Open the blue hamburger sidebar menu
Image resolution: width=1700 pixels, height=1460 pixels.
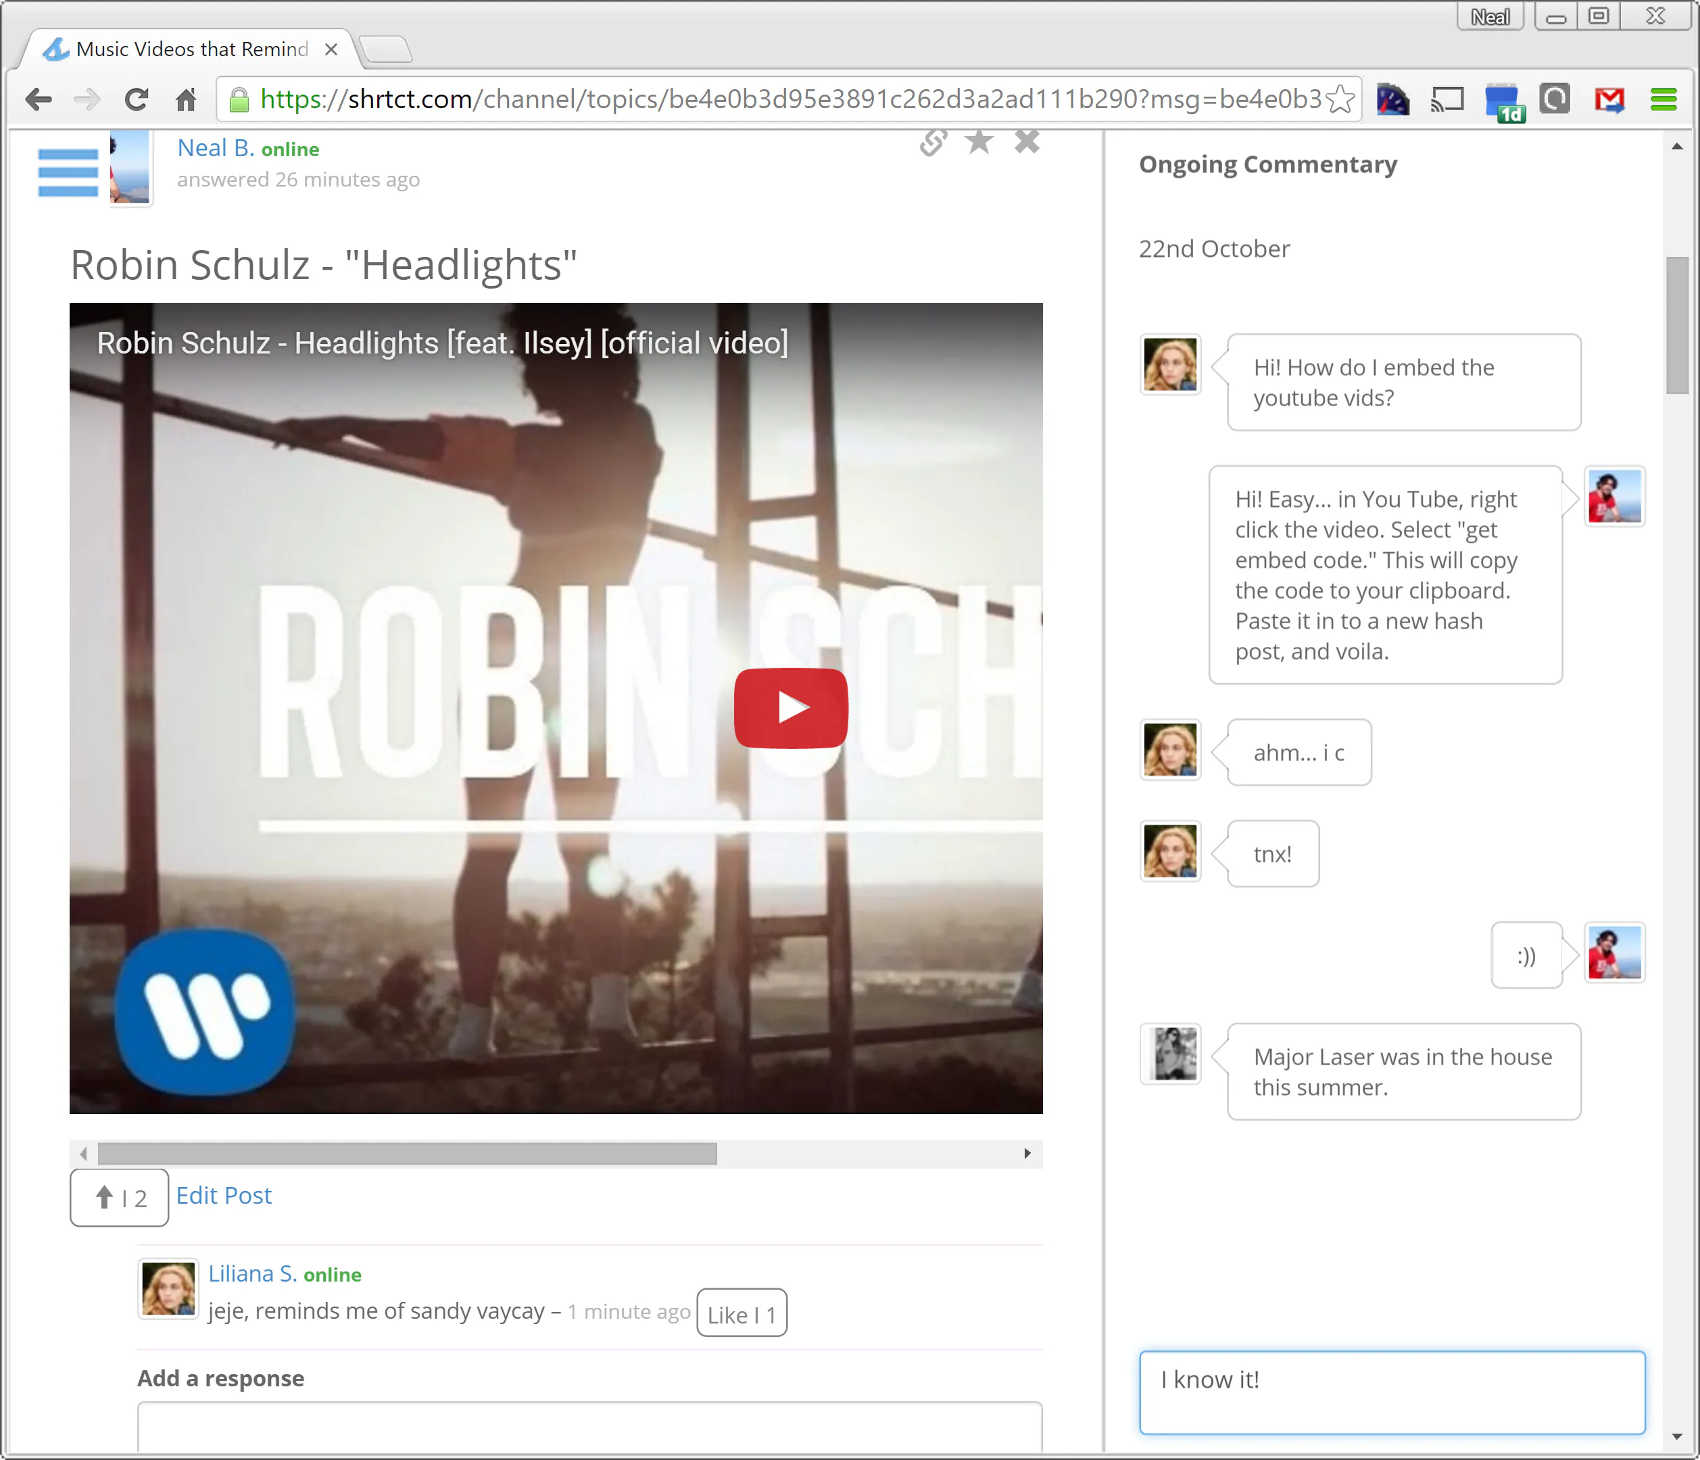tap(68, 172)
